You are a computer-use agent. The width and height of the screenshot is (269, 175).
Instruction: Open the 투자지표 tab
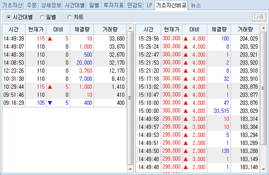(114, 5)
